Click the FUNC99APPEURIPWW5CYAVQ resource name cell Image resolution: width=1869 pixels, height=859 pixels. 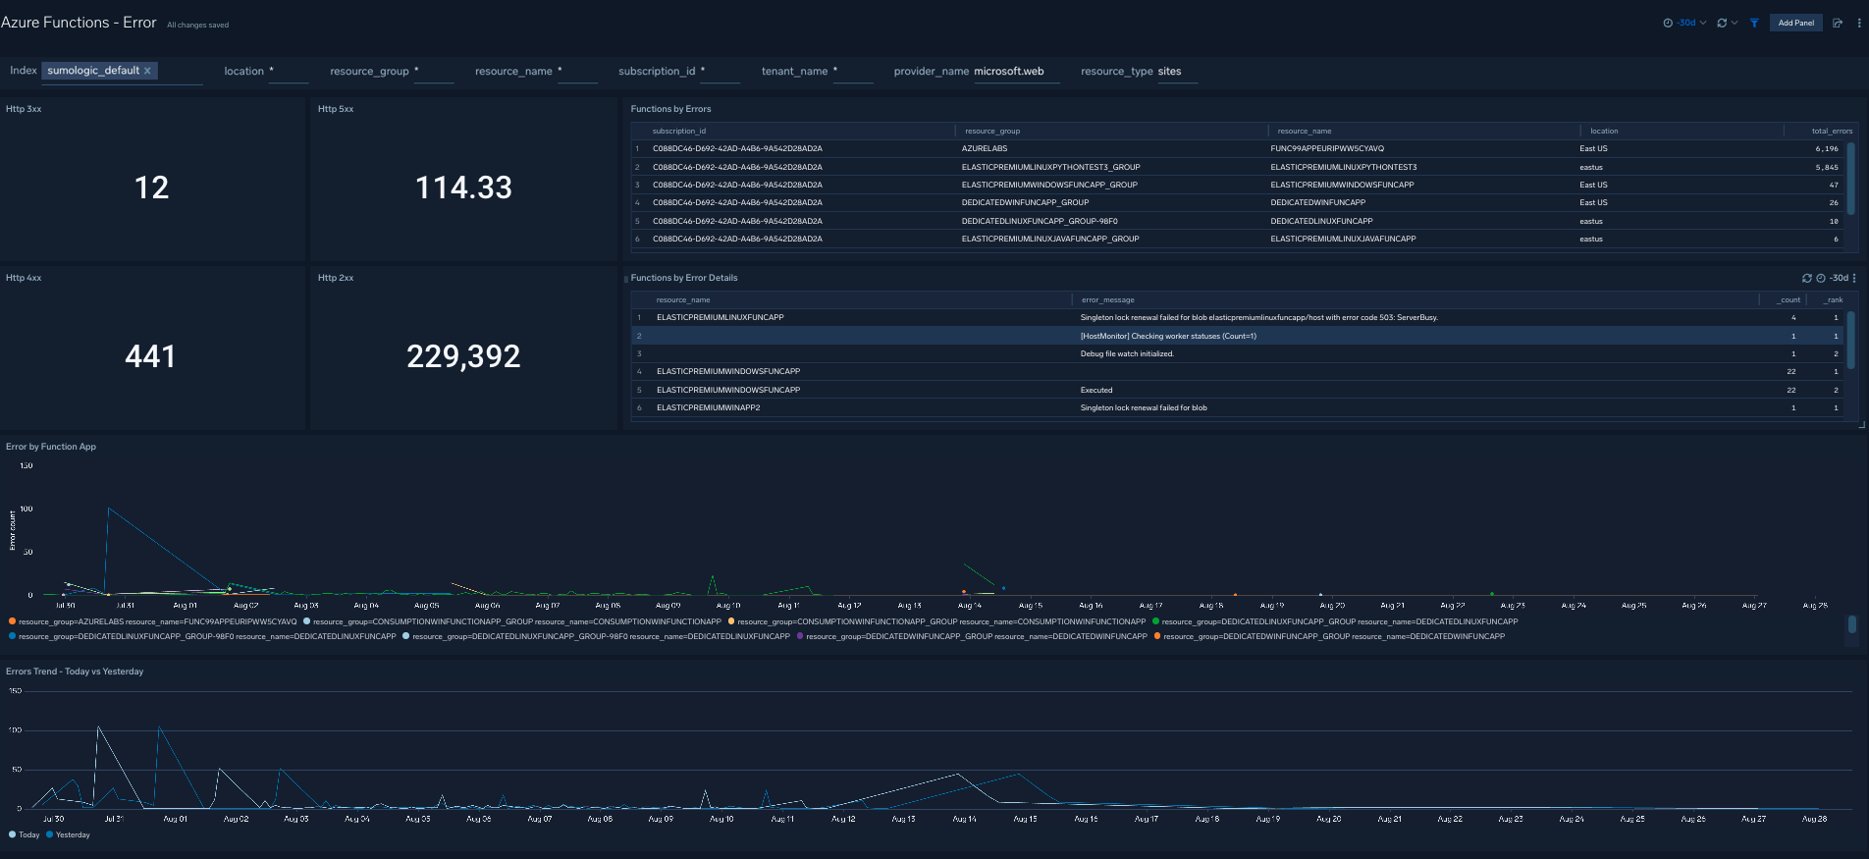coord(1327,149)
